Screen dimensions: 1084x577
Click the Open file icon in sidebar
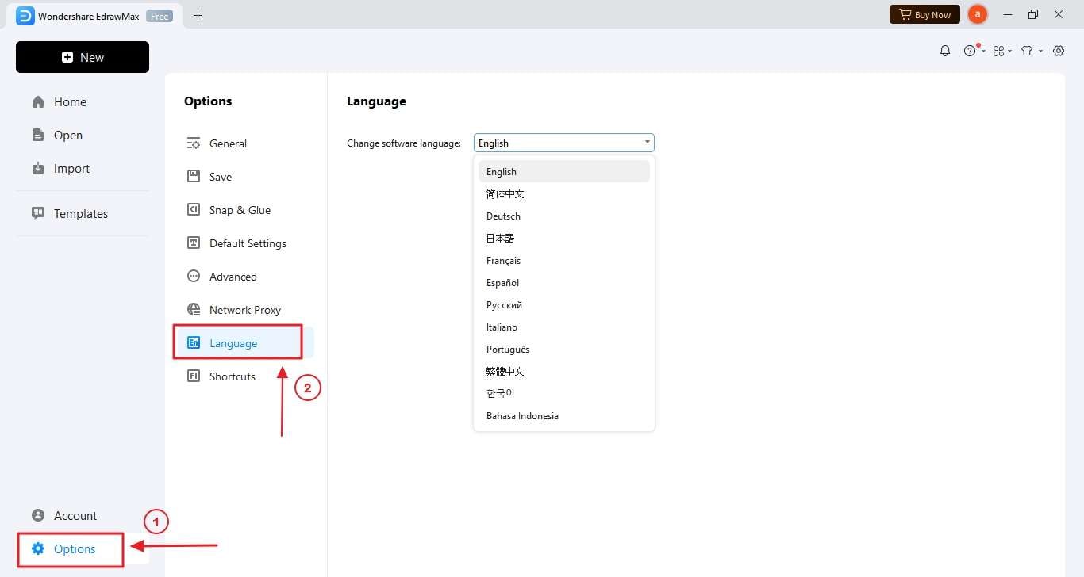pyautogui.click(x=38, y=136)
